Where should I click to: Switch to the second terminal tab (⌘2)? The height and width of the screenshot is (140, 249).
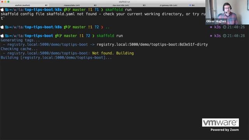(74, 5)
